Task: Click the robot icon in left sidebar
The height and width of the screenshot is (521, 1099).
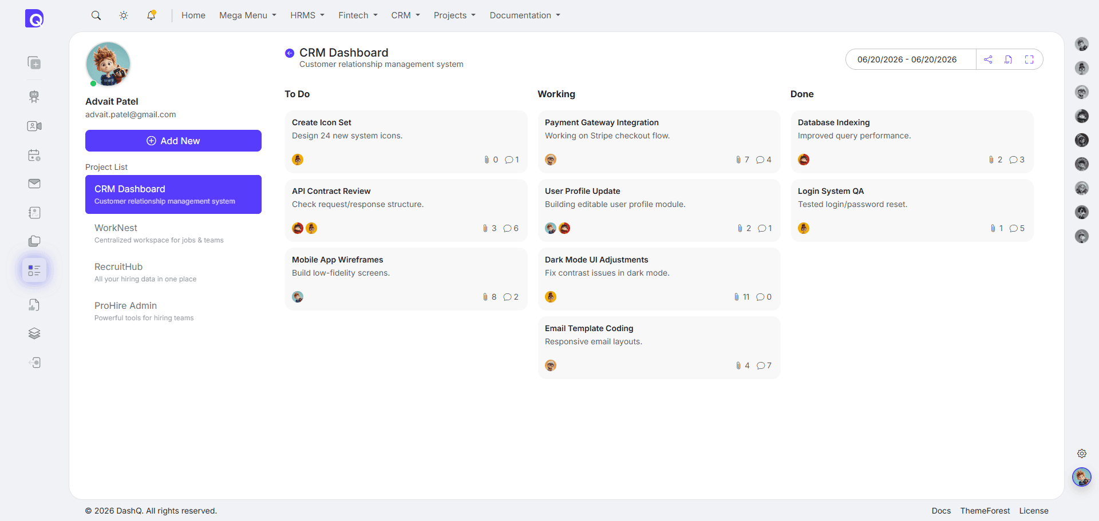Action: pos(34,97)
